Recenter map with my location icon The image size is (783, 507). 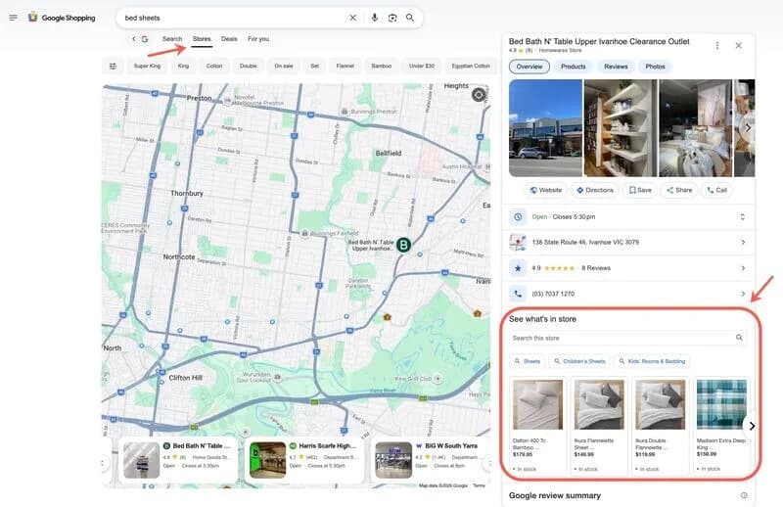[479, 94]
